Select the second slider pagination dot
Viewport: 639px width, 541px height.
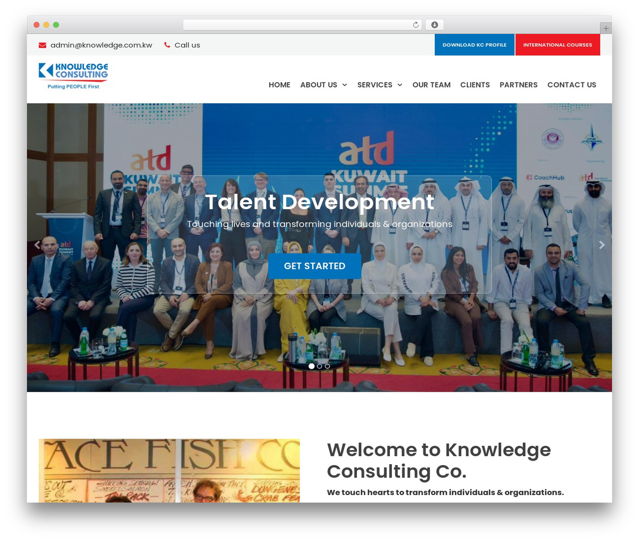click(x=319, y=366)
